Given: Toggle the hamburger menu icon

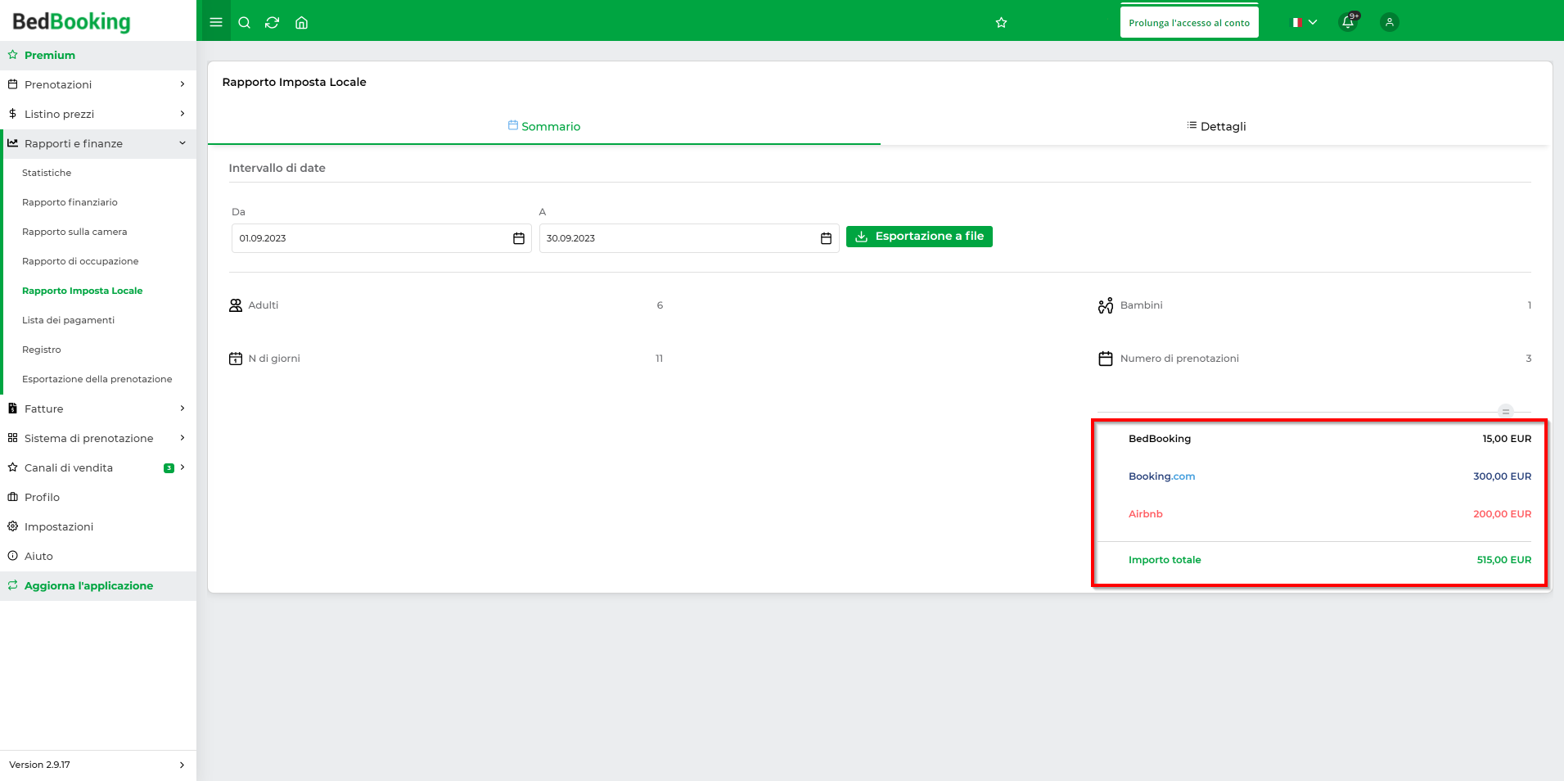Looking at the screenshot, I should pyautogui.click(x=216, y=22).
